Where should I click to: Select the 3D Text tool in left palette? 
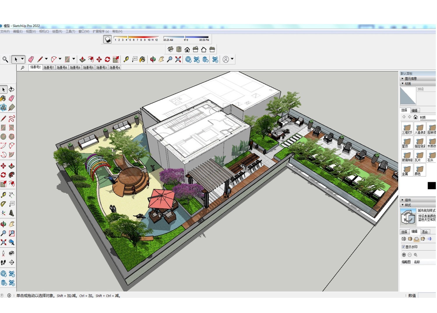click(x=12, y=213)
